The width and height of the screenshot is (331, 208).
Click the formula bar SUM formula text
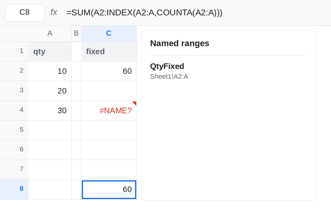click(x=144, y=13)
